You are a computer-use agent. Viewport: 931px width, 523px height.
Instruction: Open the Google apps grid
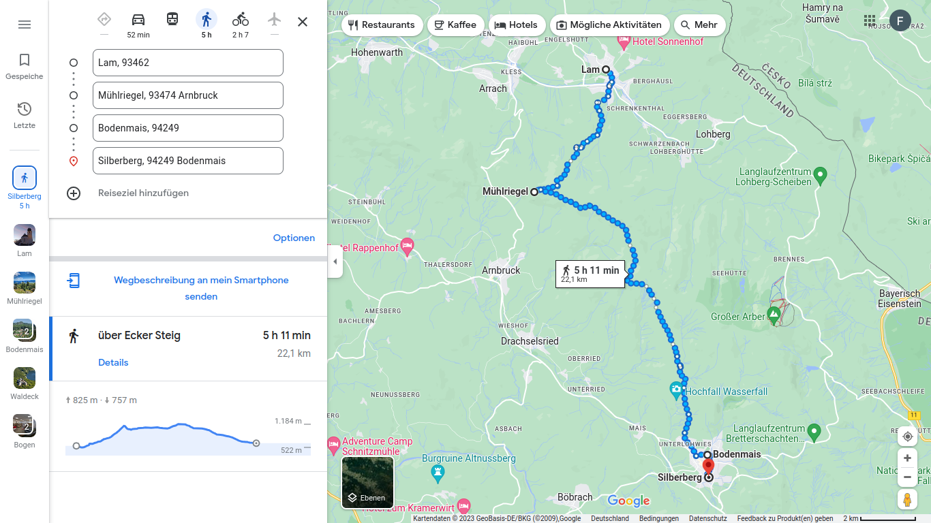coord(870,20)
